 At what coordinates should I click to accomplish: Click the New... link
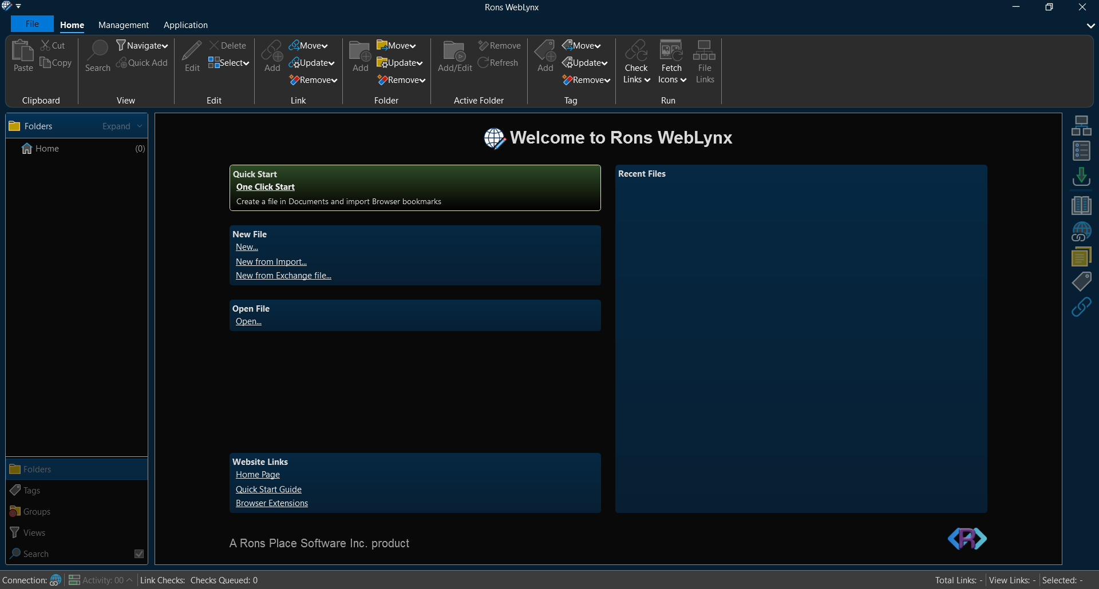pyautogui.click(x=247, y=247)
